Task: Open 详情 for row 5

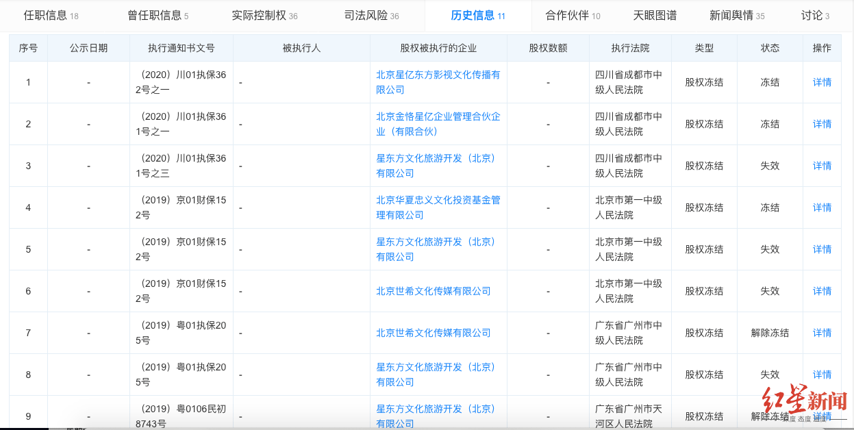Action: pos(822,249)
